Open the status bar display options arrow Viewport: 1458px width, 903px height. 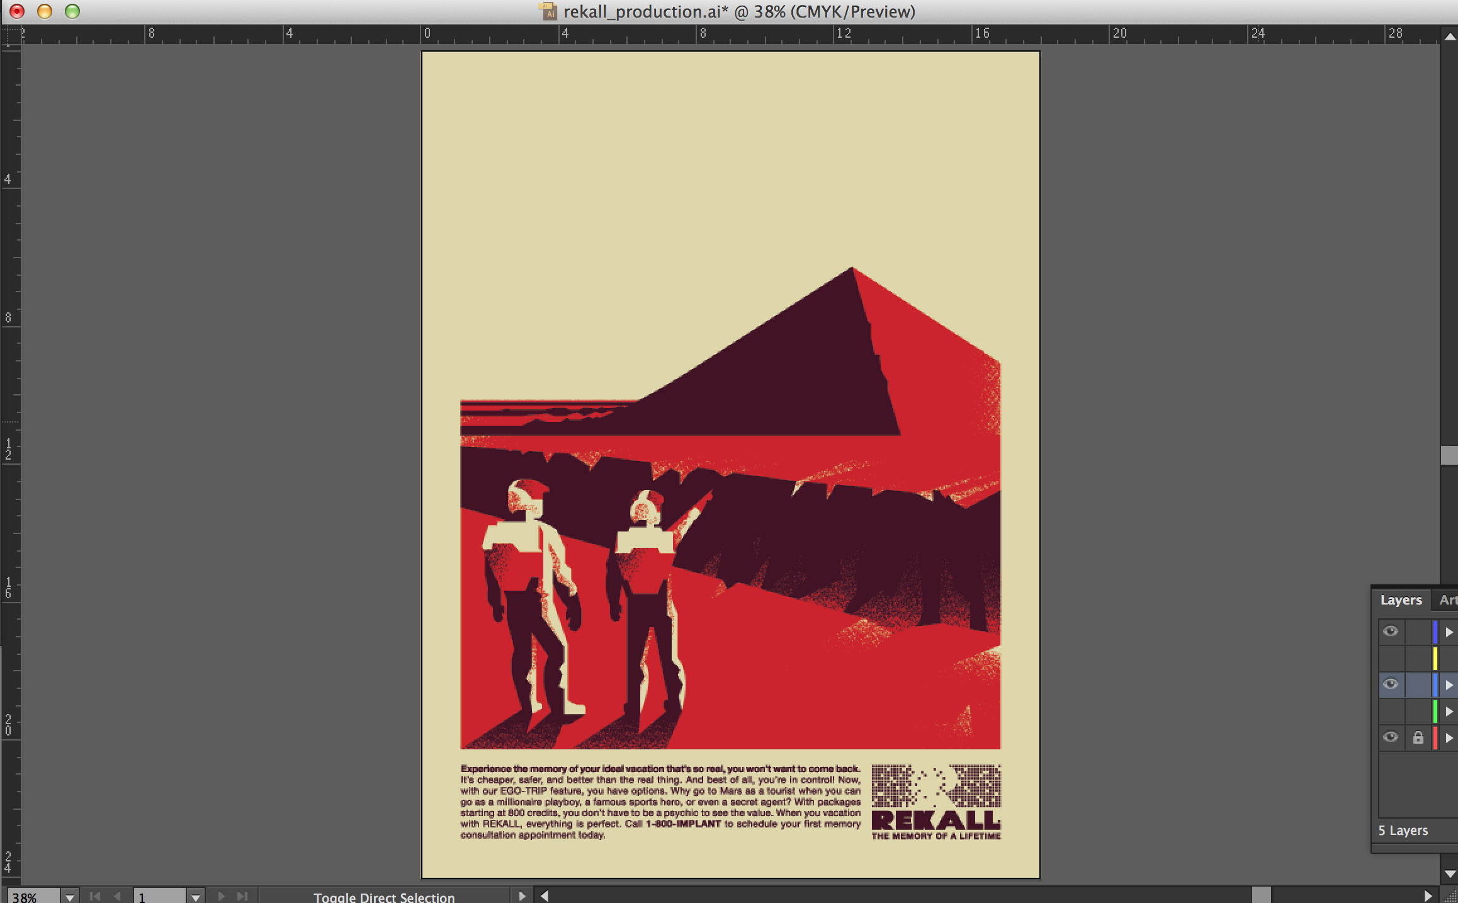tap(521, 895)
